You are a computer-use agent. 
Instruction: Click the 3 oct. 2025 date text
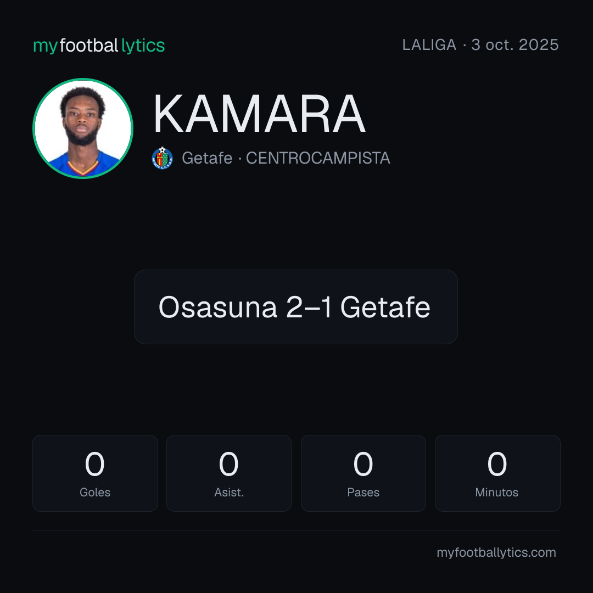(x=514, y=45)
